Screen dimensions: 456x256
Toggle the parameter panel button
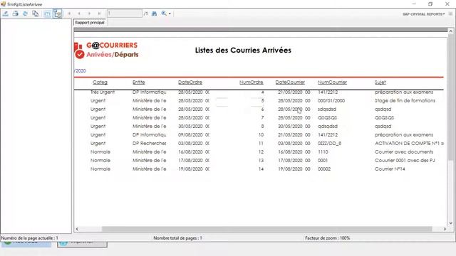point(47,14)
